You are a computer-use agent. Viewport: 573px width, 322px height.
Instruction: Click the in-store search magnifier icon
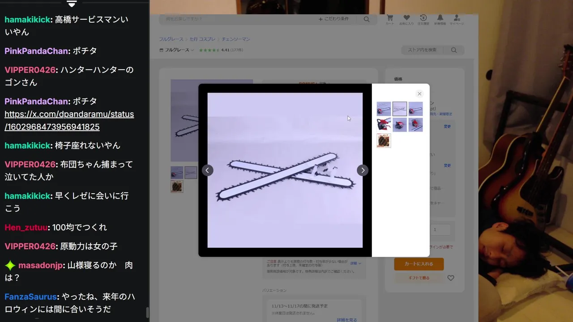pos(454,50)
